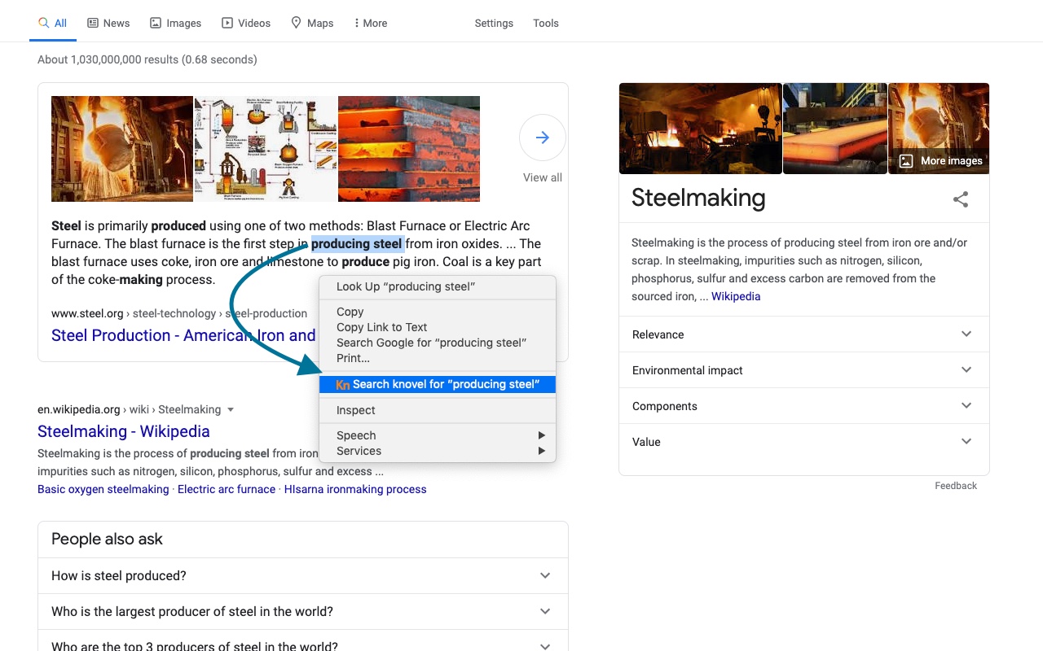Open the HIsarna ironmaking process sublink

pyautogui.click(x=355, y=489)
